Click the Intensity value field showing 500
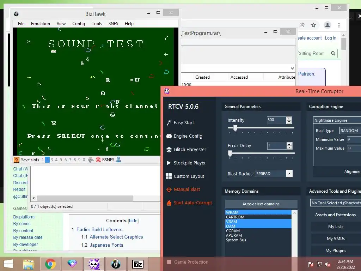361x271 pixels. pos(276,120)
